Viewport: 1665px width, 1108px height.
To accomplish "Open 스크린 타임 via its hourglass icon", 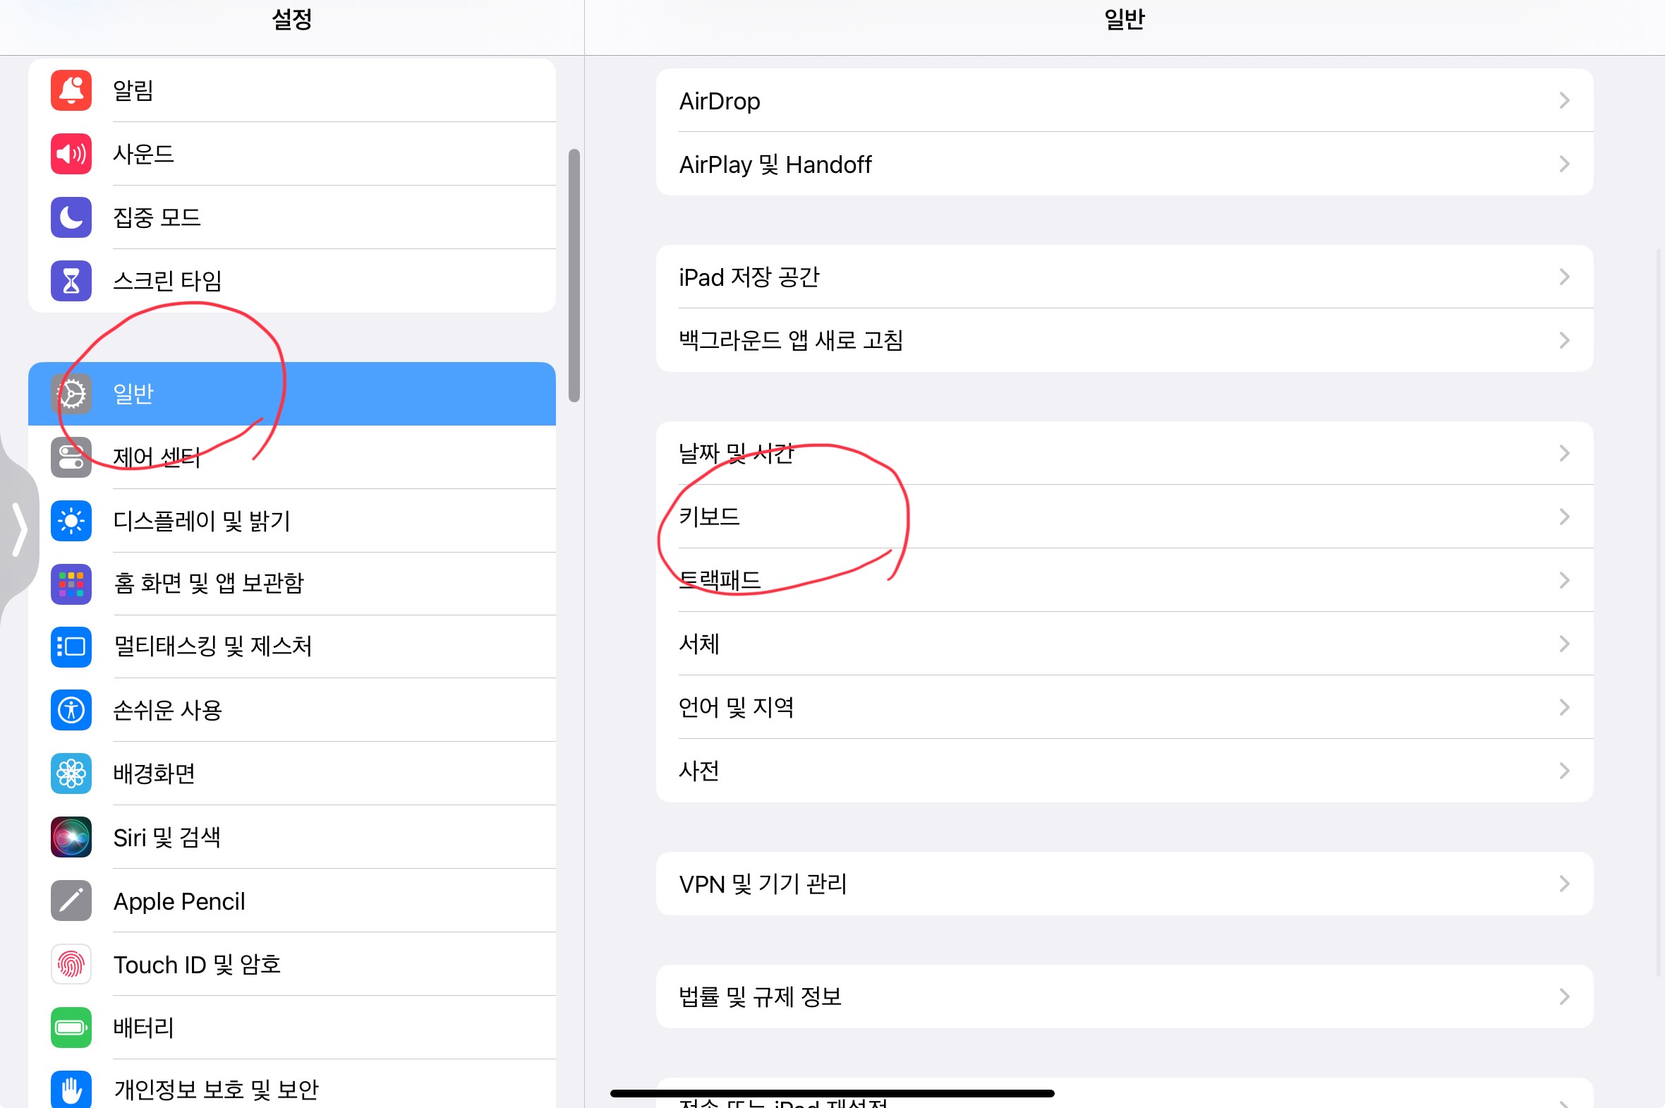I will pos(71,282).
